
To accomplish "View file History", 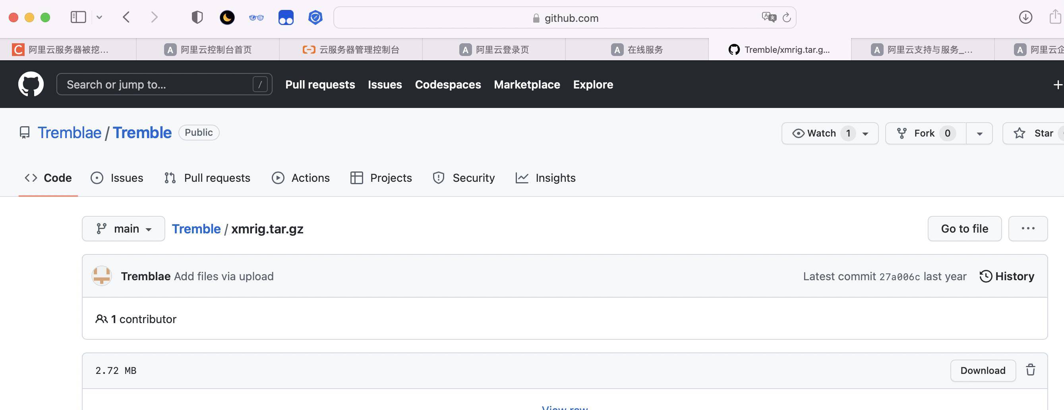I will (x=1007, y=276).
